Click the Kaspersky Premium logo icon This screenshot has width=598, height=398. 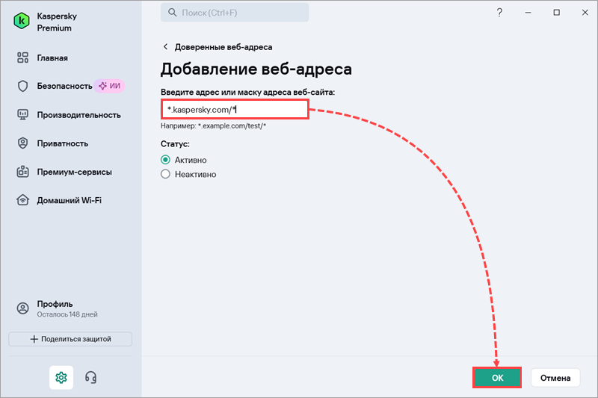22,21
